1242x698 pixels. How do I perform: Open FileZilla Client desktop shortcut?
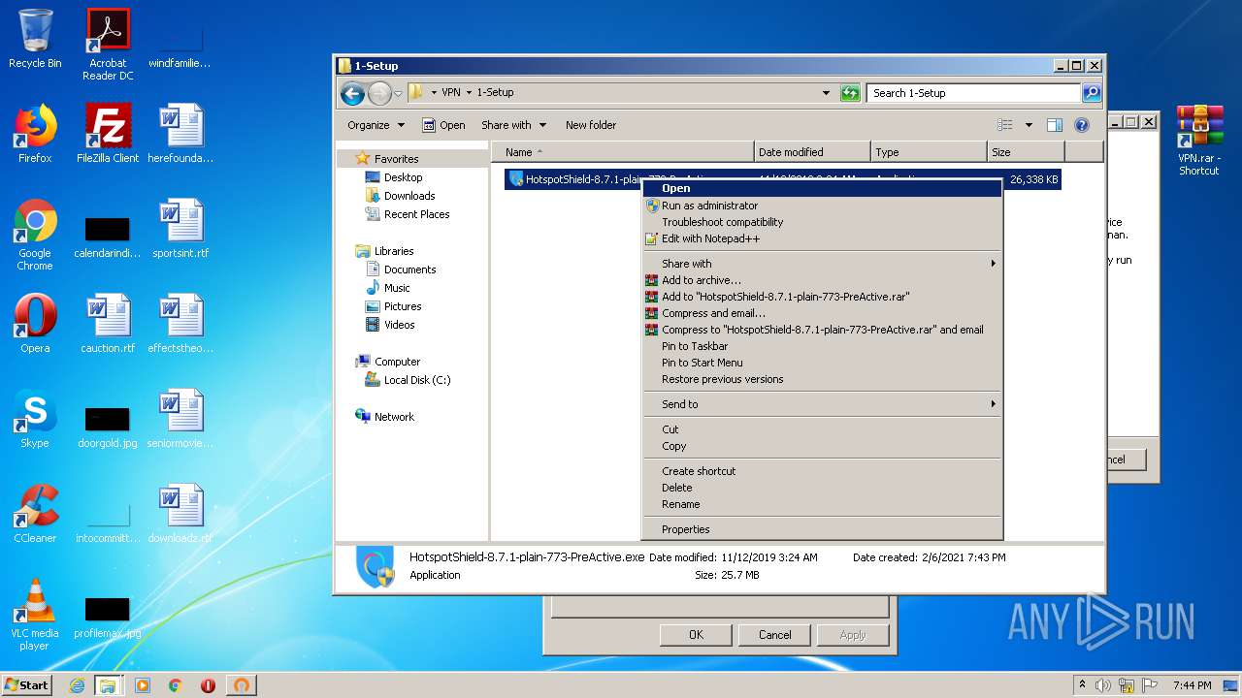point(108,134)
